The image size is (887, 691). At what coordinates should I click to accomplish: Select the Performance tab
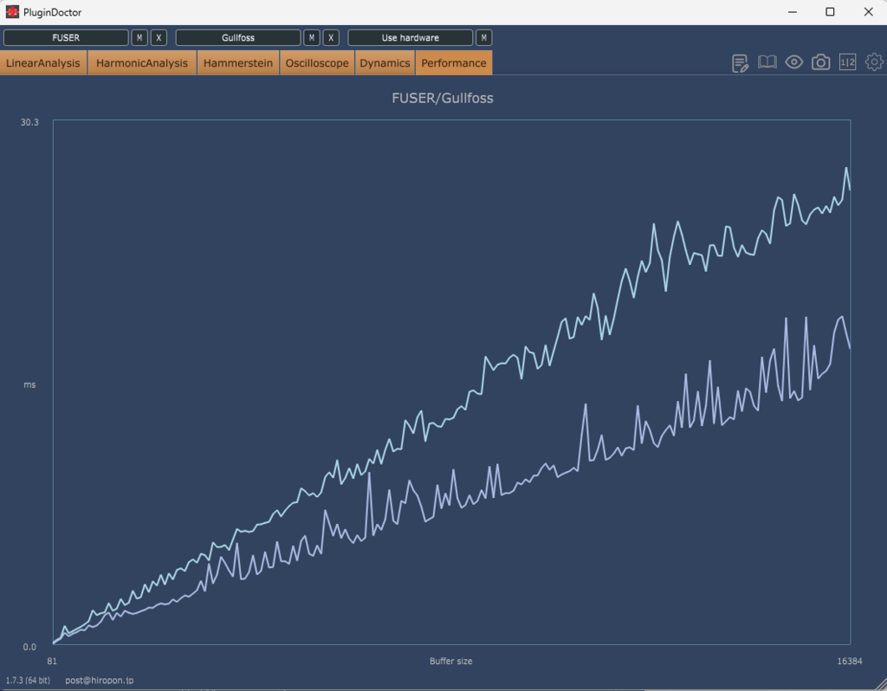tap(454, 62)
